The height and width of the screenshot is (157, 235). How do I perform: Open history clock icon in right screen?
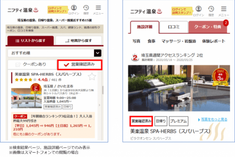click(x=211, y=11)
